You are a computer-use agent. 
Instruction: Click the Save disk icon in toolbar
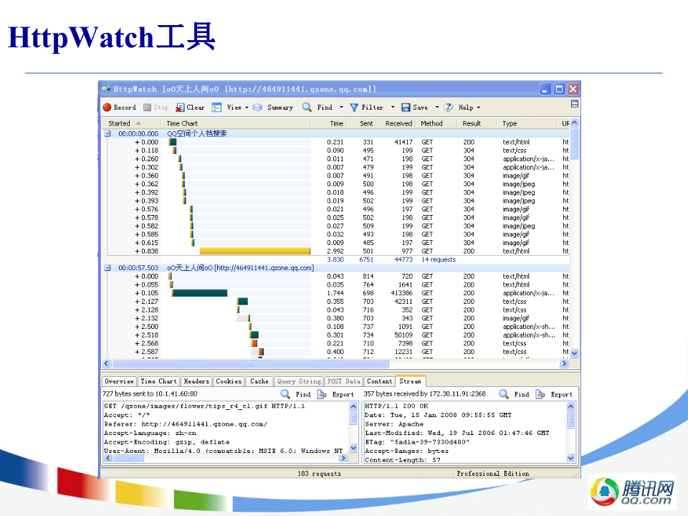[x=406, y=107]
